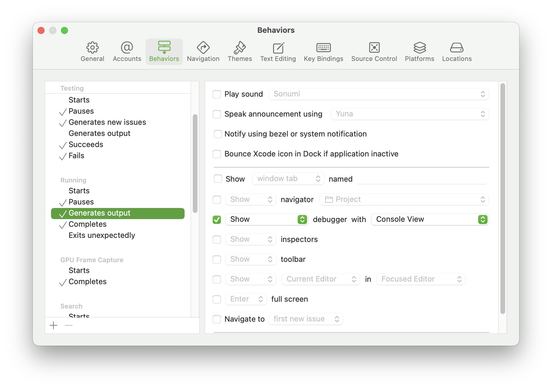Select Generates new issues behavior
This screenshot has width=552, height=389.
pos(118,122)
